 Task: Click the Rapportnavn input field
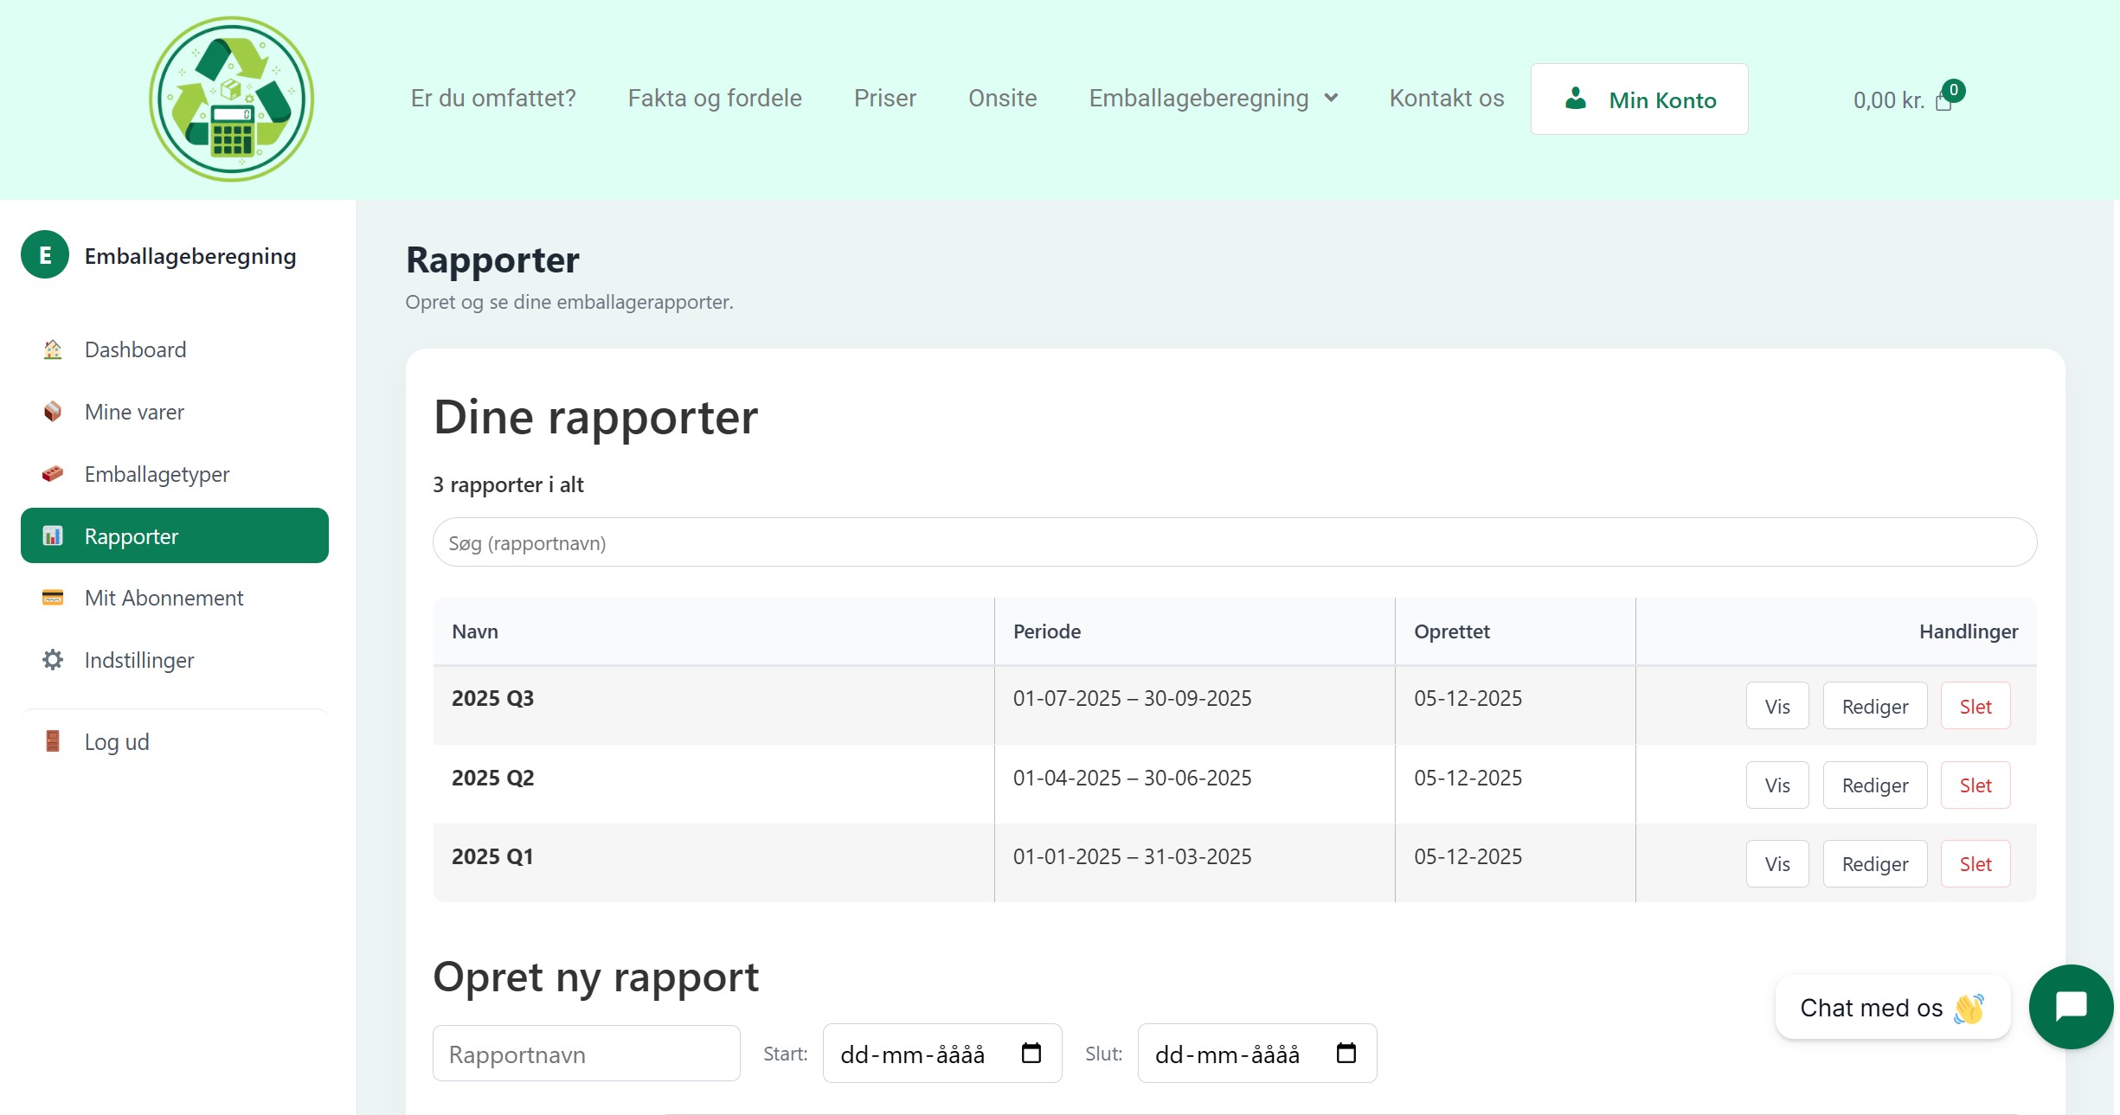(x=586, y=1054)
